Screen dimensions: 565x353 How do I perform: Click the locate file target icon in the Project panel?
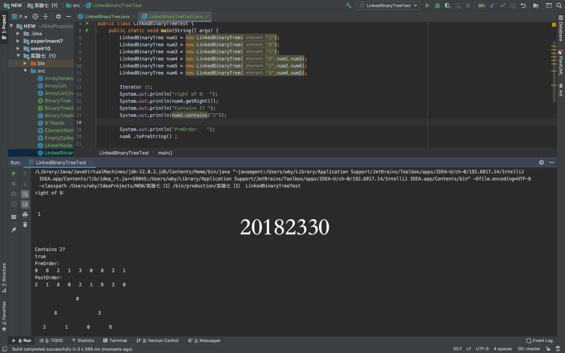pyautogui.click(x=35, y=16)
